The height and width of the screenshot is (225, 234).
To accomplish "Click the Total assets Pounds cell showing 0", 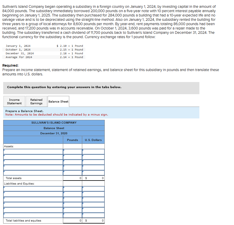I will pos(72,178).
